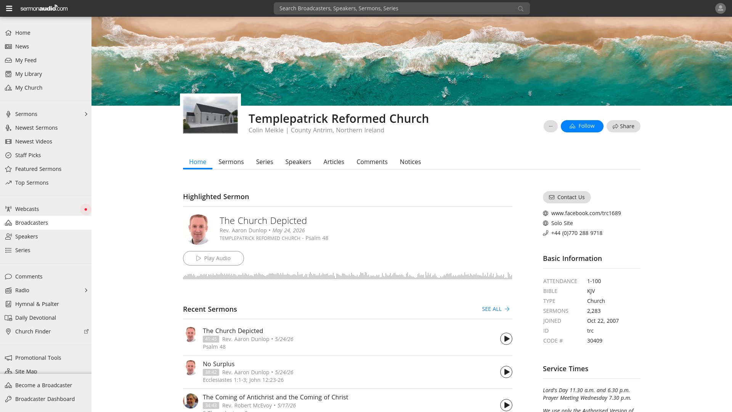Switch to the Series tab
732x412 pixels.
(x=265, y=162)
